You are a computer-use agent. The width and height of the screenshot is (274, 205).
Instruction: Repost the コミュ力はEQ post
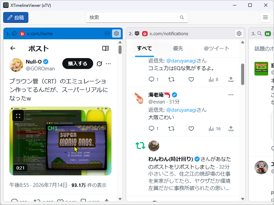[x=171, y=80]
